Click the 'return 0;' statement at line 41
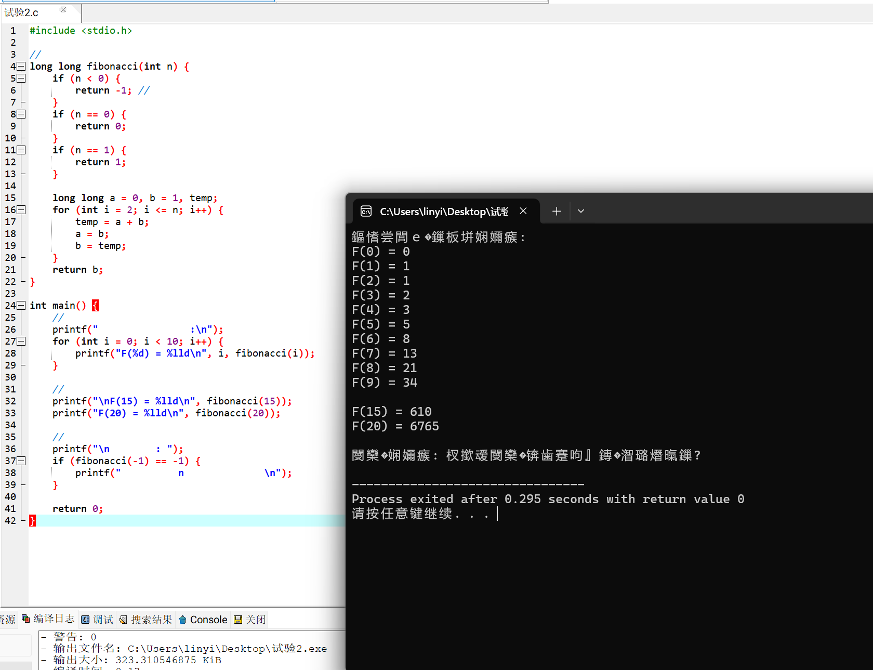The image size is (873, 670). pos(78,509)
